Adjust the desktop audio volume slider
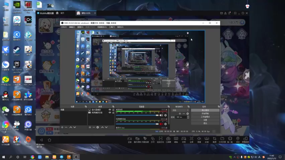 [137, 115]
